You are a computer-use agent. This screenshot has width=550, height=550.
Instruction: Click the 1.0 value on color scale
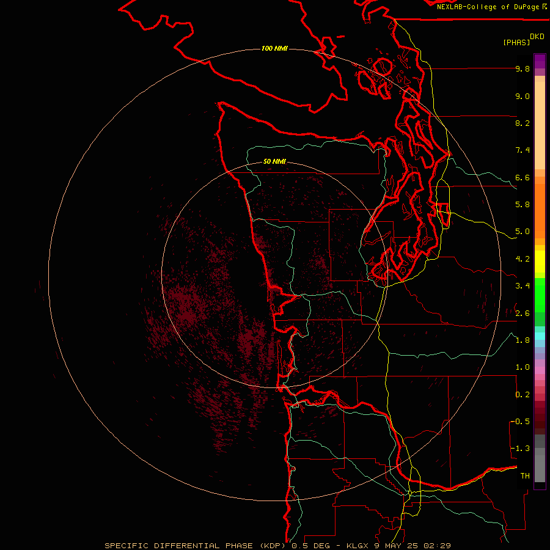pyautogui.click(x=522, y=367)
